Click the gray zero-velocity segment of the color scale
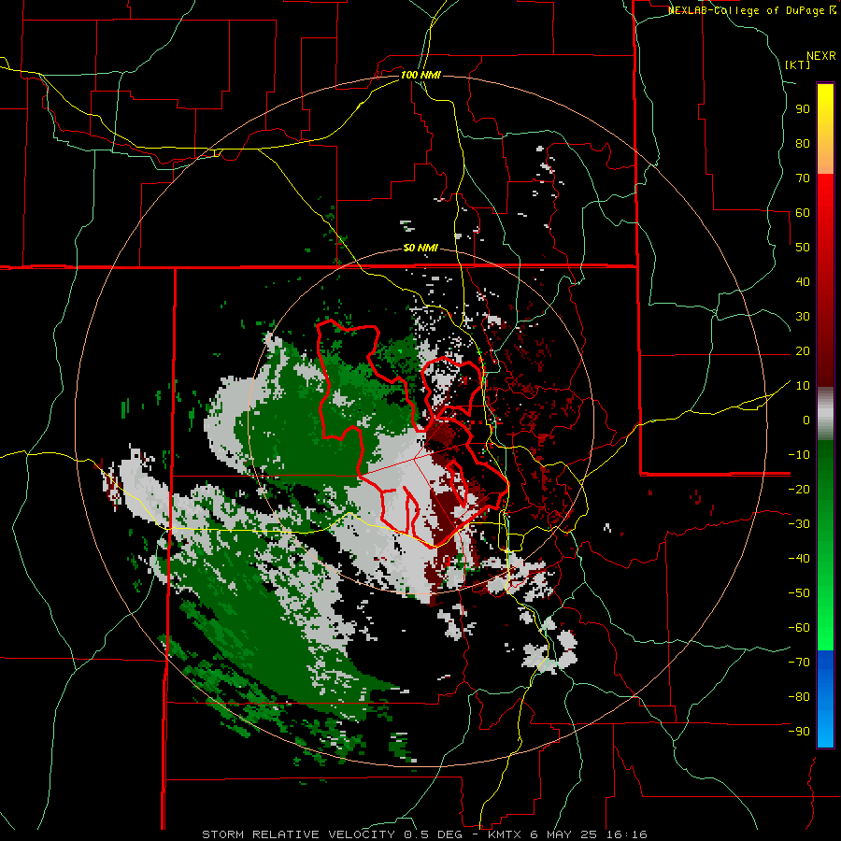This screenshot has height=841, width=841. (x=825, y=414)
